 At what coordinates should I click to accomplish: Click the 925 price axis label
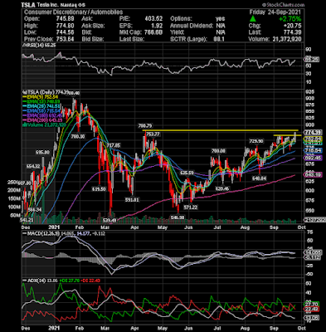(311, 92)
